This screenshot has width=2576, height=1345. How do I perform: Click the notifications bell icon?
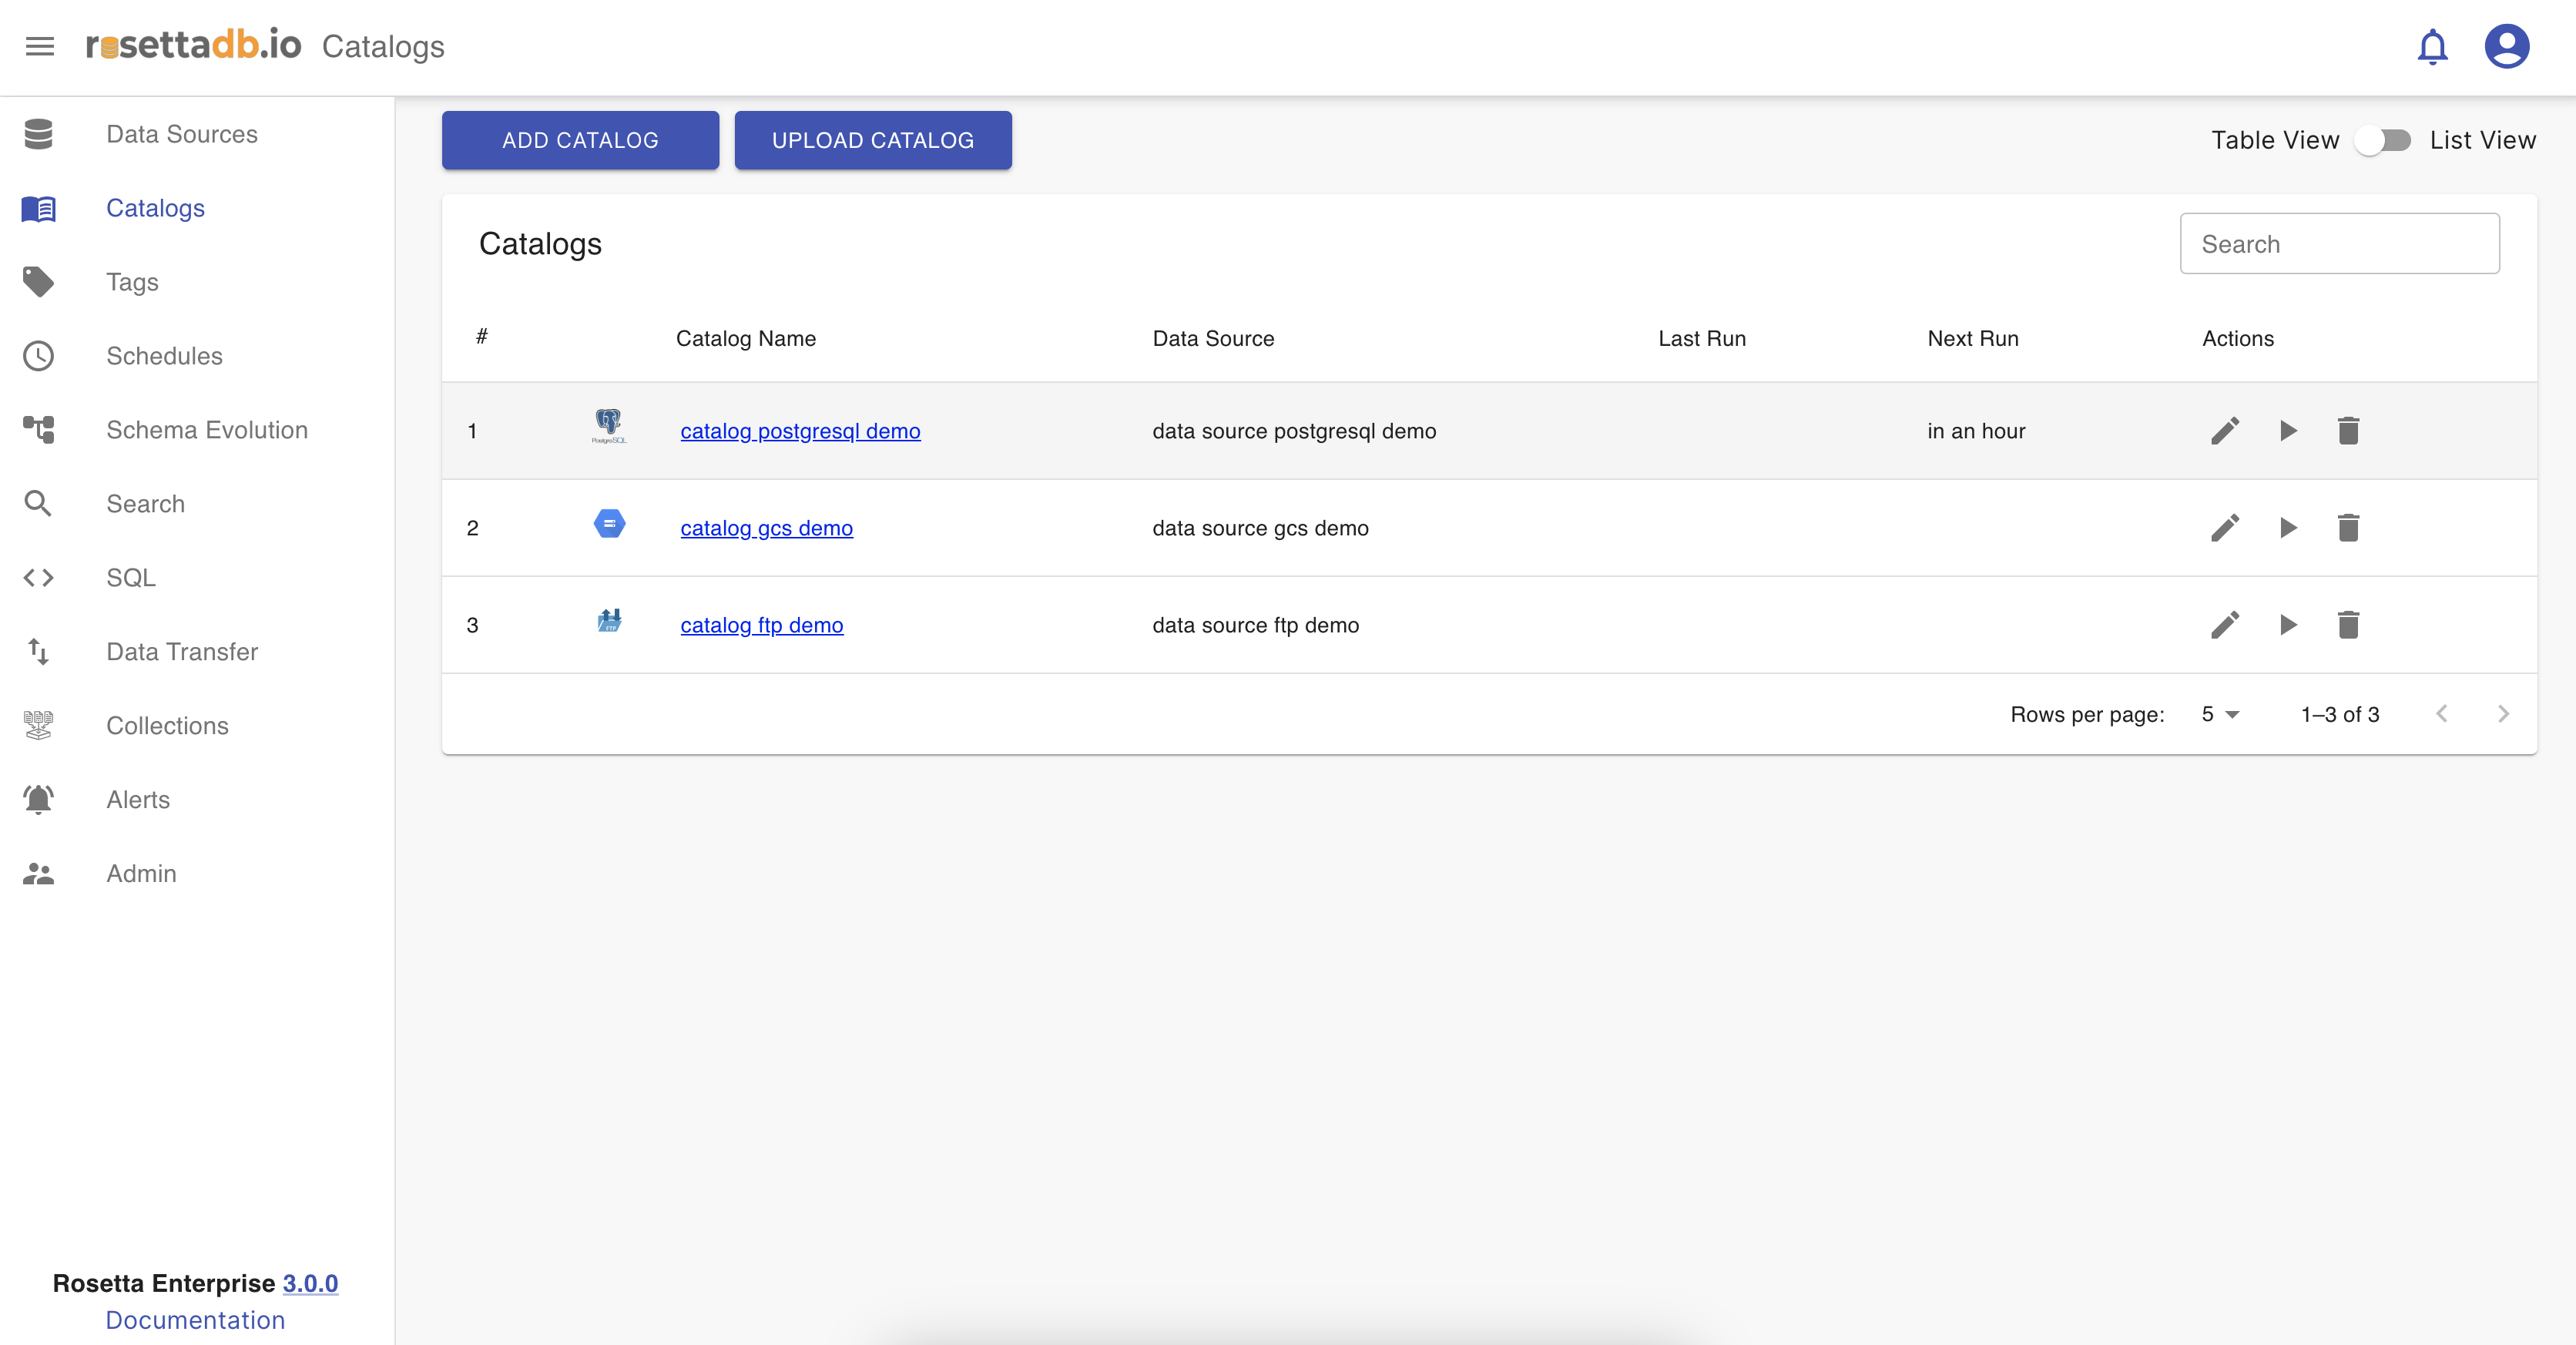(2432, 46)
